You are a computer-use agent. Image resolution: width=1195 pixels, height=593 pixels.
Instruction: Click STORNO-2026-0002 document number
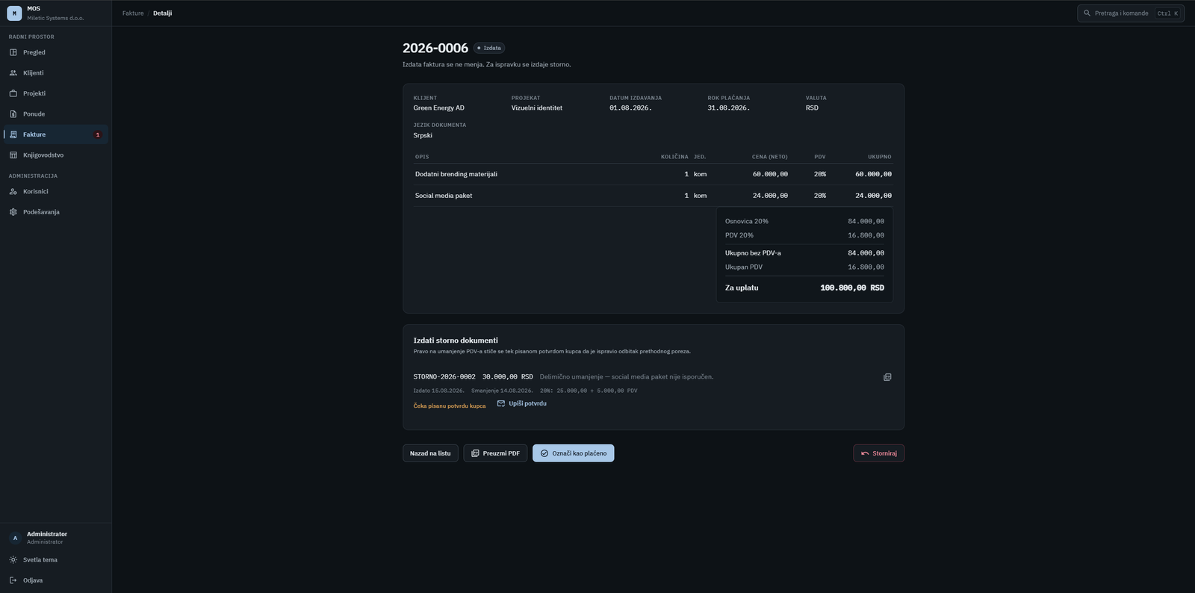[x=444, y=377]
